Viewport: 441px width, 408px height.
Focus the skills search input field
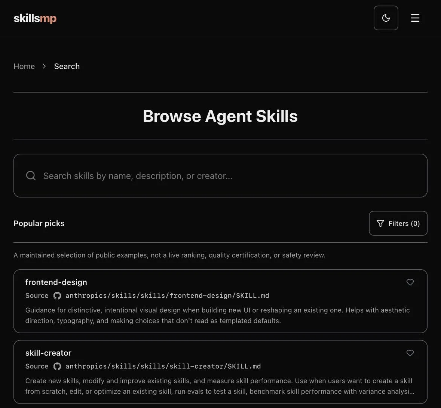pyautogui.click(x=221, y=175)
